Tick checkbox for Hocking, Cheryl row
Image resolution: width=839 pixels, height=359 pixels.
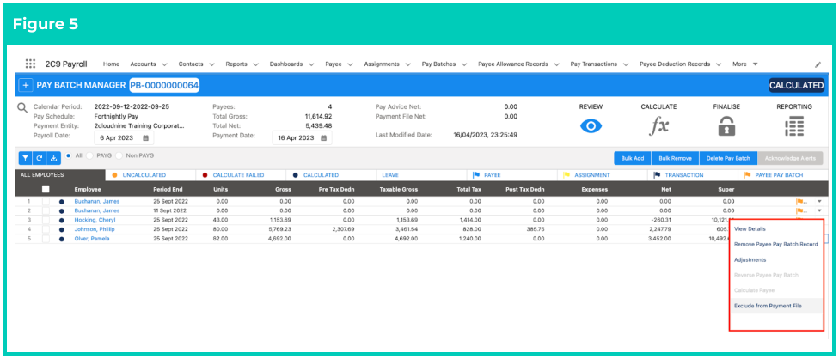[x=46, y=220]
